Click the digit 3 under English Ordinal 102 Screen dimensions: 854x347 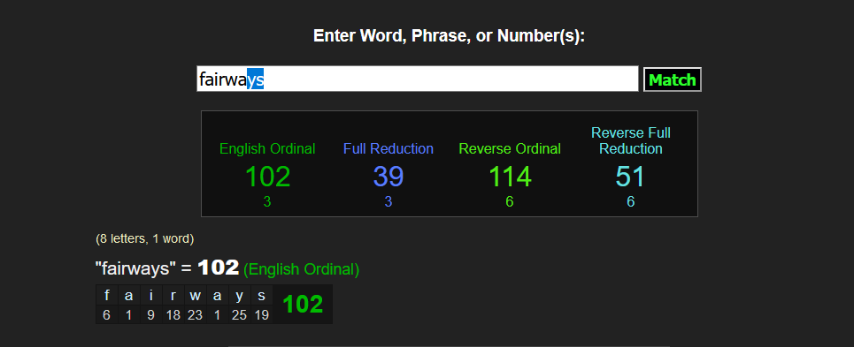point(267,202)
